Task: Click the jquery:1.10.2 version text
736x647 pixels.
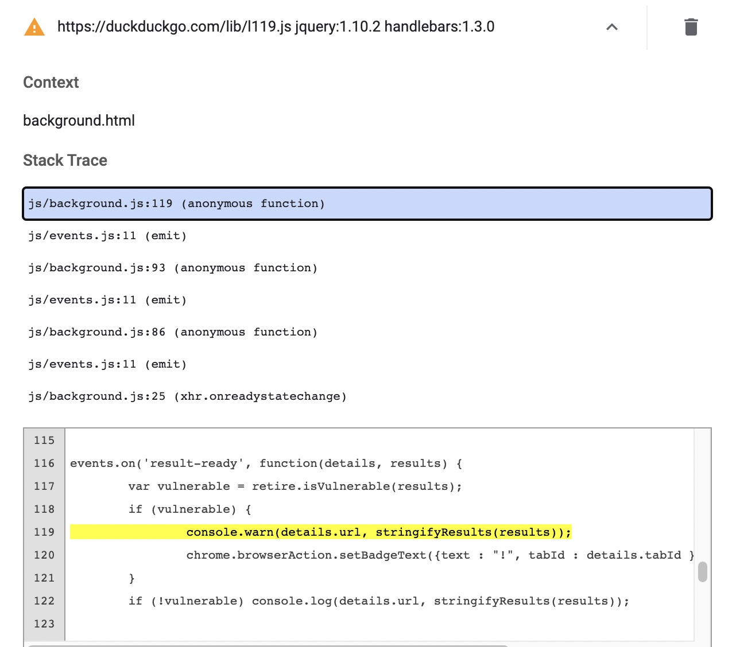Action: [x=339, y=26]
